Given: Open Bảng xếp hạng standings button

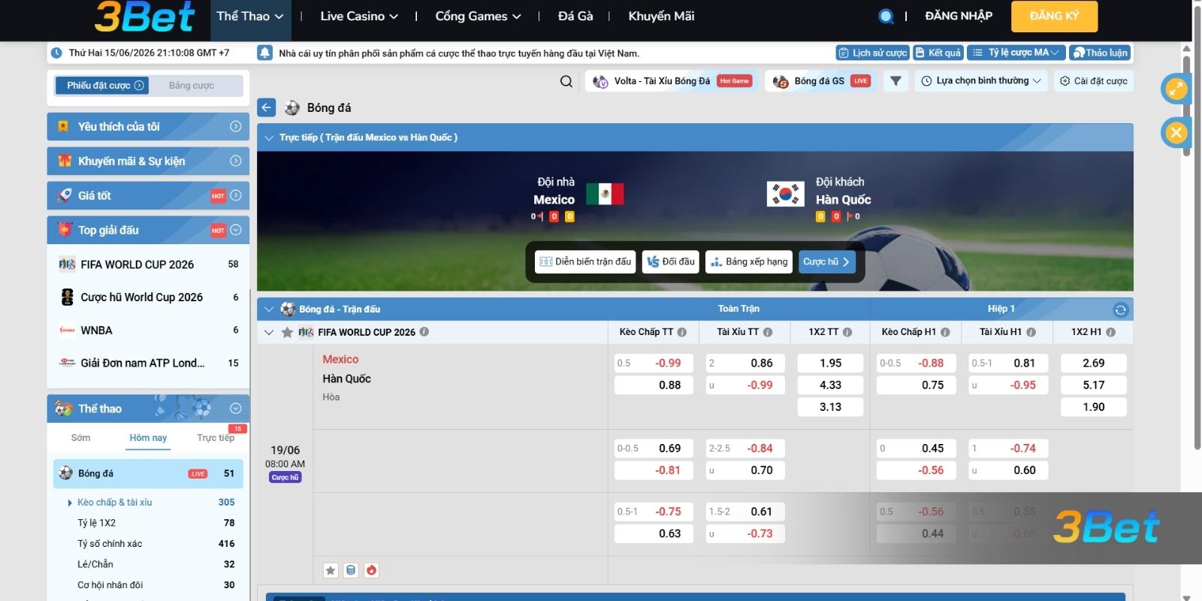Looking at the screenshot, I should [x=749, y=261].
